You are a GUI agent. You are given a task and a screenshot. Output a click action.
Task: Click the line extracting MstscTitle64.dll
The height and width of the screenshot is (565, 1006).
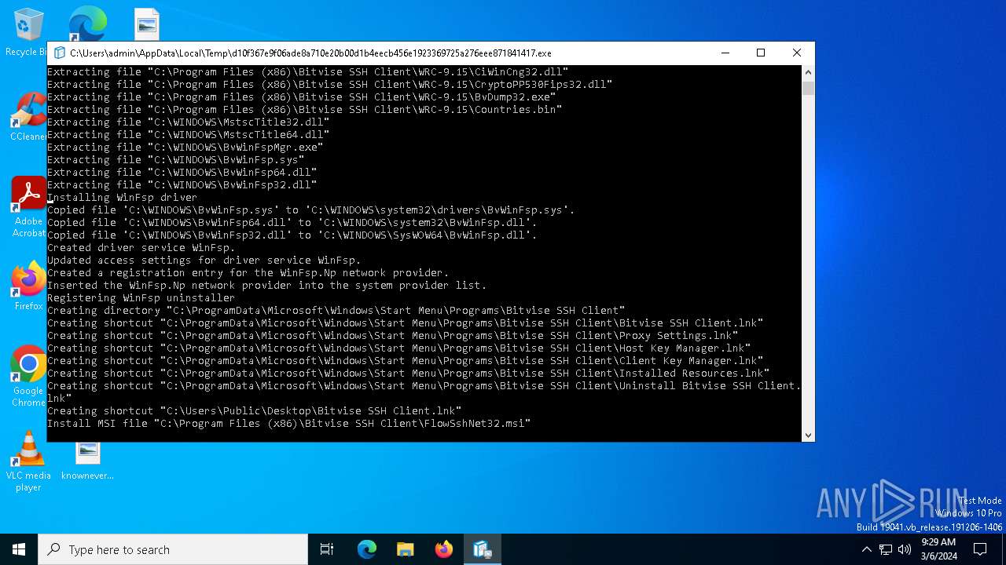[188, 134]
